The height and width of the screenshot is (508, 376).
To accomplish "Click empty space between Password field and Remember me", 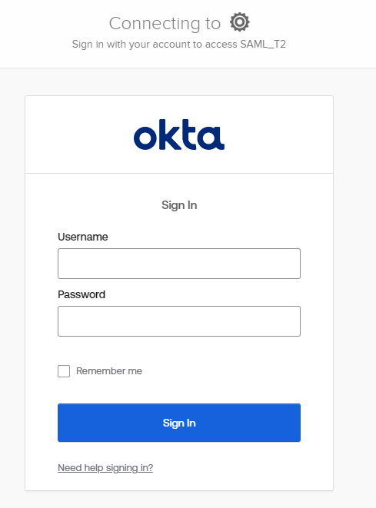I will (179, 350).
